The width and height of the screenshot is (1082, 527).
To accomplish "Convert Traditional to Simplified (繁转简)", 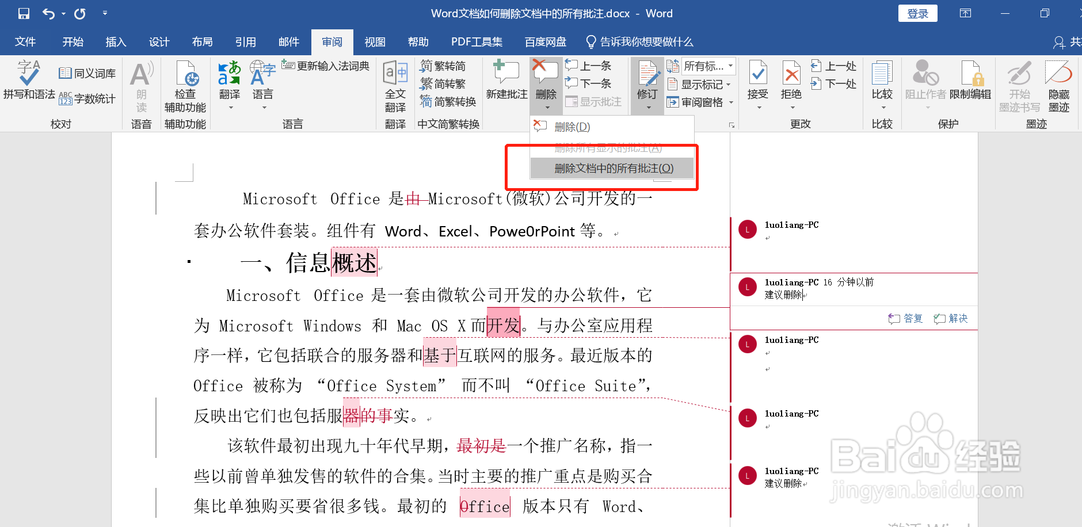I will (x=443, y=66).
